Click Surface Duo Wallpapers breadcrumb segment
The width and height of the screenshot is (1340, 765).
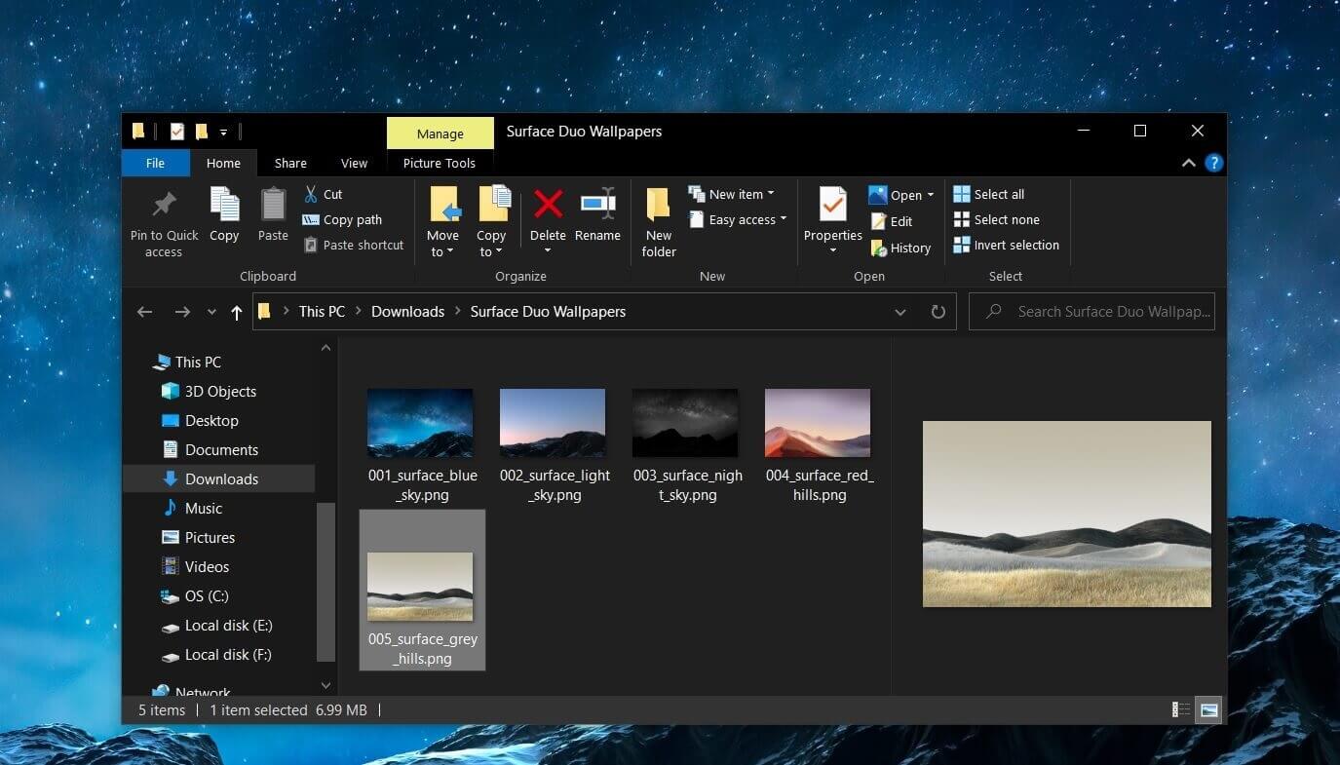(x=548, y=312)
